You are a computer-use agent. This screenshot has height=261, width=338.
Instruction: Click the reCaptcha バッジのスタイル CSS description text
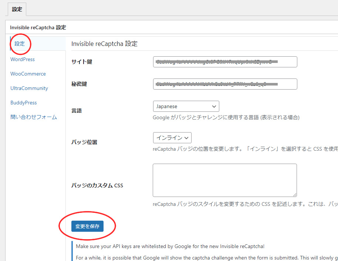[245, 204]
